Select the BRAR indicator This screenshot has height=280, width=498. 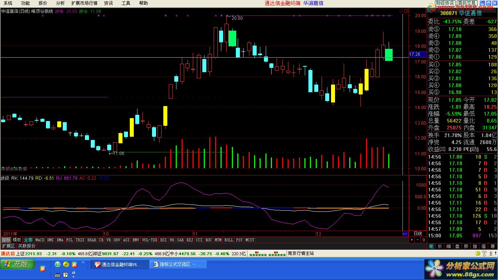point(92,240)
